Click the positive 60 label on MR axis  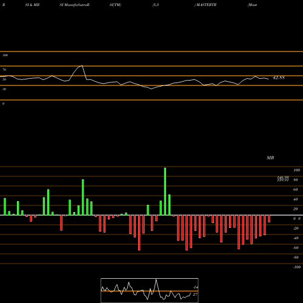[x=295, y=190]
